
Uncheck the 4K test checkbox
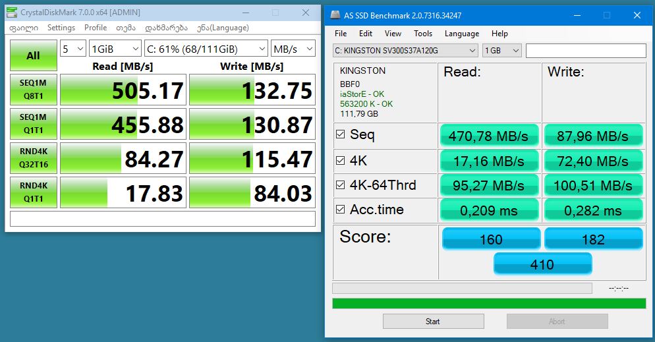(x=341, y=160)
